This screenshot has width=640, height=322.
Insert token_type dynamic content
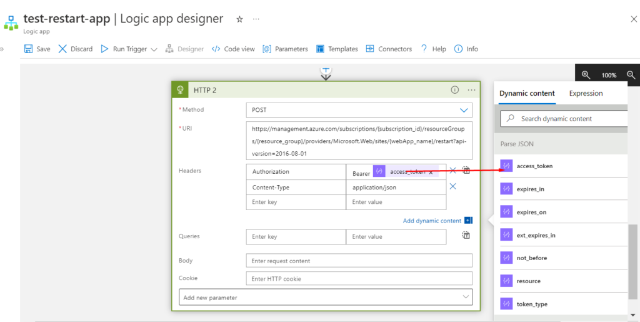[563, 304]
